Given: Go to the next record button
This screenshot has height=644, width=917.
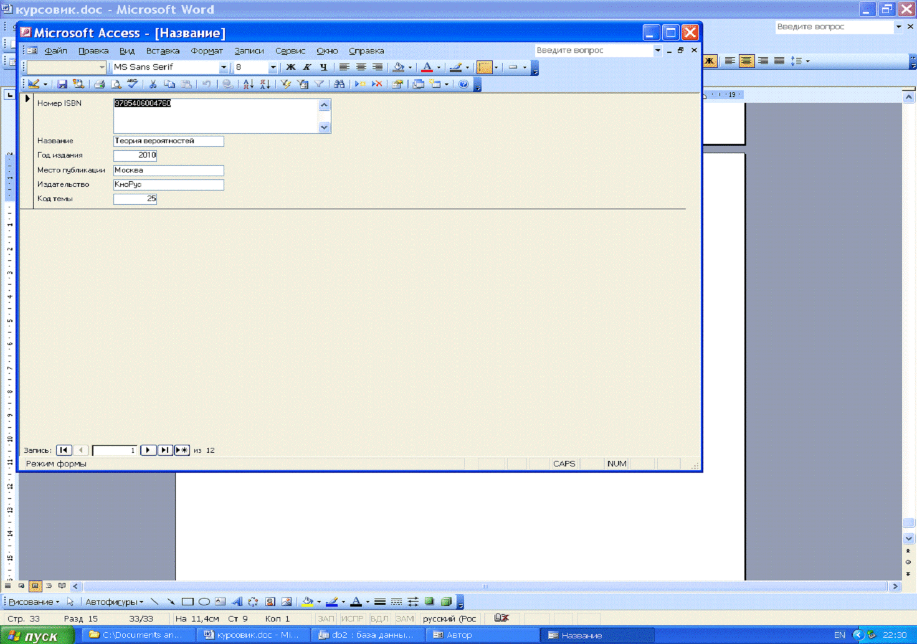Looking at the screenshot, I should click(x=148, y=450).
